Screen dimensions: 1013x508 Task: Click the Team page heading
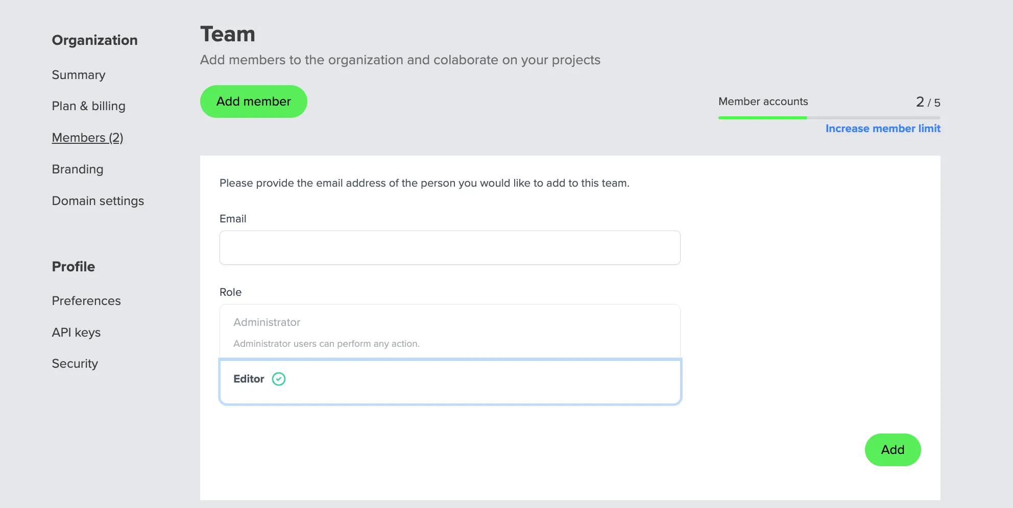pyautogui.click(x=228, y=34)
